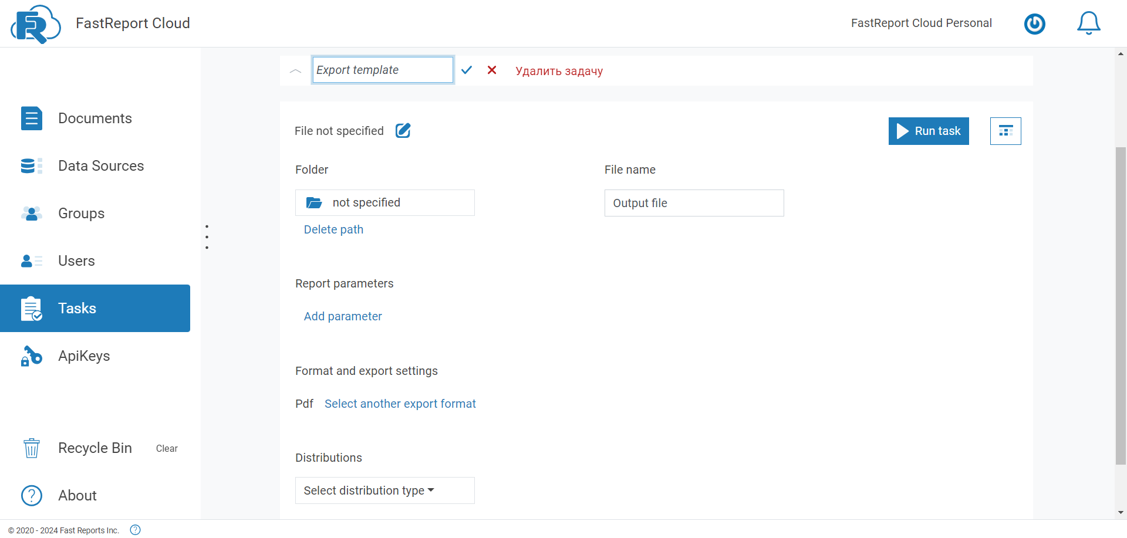Edit the file with the pencil icon

click(x=403, y=131)
